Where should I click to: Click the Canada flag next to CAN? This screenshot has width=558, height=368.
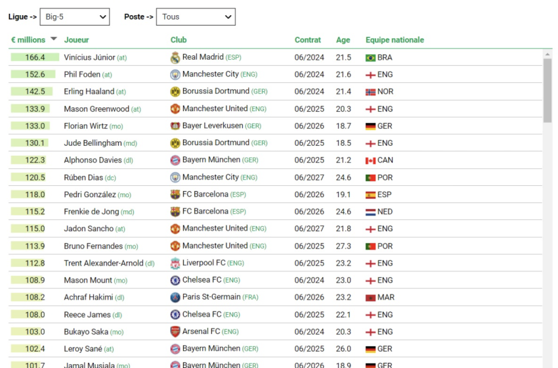pyautogui.click(x=370, y=160)
